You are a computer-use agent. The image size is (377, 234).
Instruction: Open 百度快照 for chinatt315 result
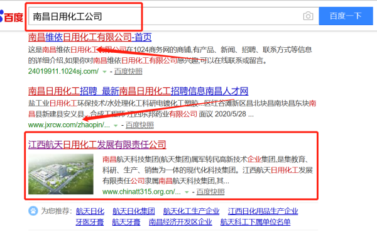click(x=210, y=192)
